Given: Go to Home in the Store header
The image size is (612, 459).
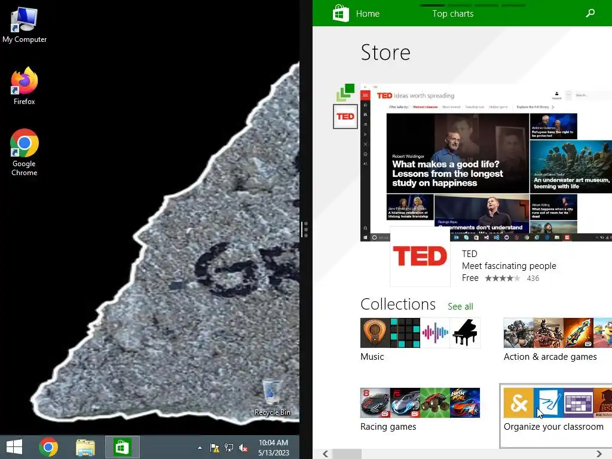Looking at the screenshot, I should [368, 14].
